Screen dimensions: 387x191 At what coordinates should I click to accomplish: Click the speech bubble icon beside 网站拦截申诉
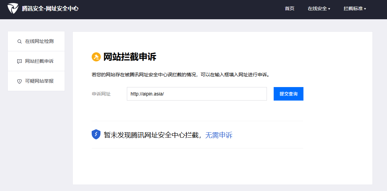(20, 61)
